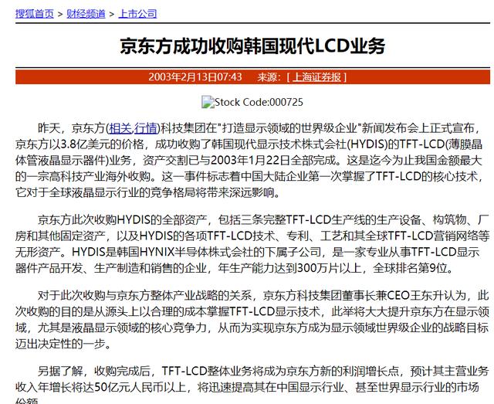Viewport: 494px width, 404px height.
Task: Click the broken Stock Code image icon
Action: pyautogui.click(x=208, y=102)
